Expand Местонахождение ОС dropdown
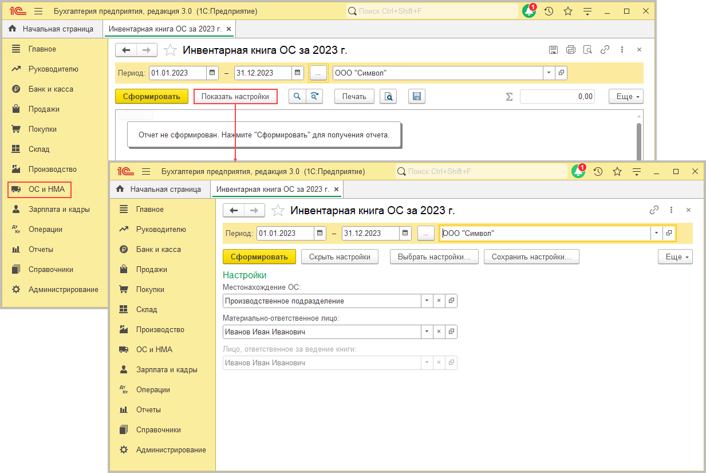The height and width of the screenshot is (473, 706). click(427, 301)
